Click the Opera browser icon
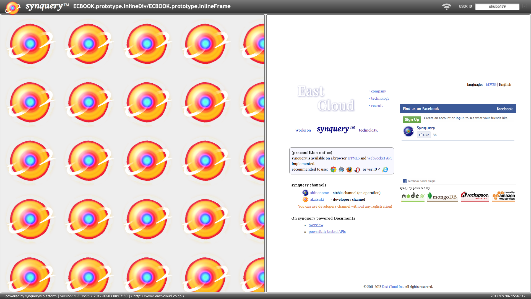This screenshot has height=299, width=531. click(x=357, y=170)
